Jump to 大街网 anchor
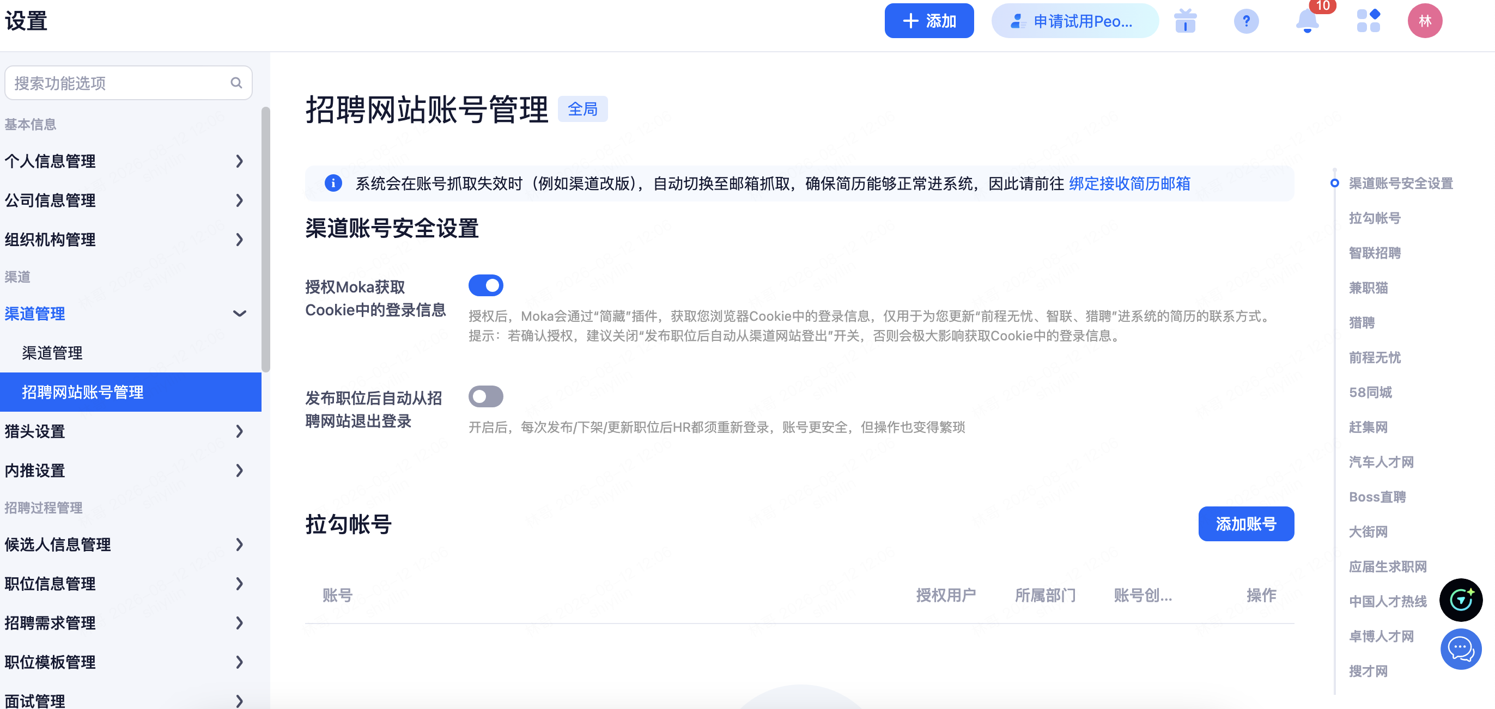 pos(1368,531)
